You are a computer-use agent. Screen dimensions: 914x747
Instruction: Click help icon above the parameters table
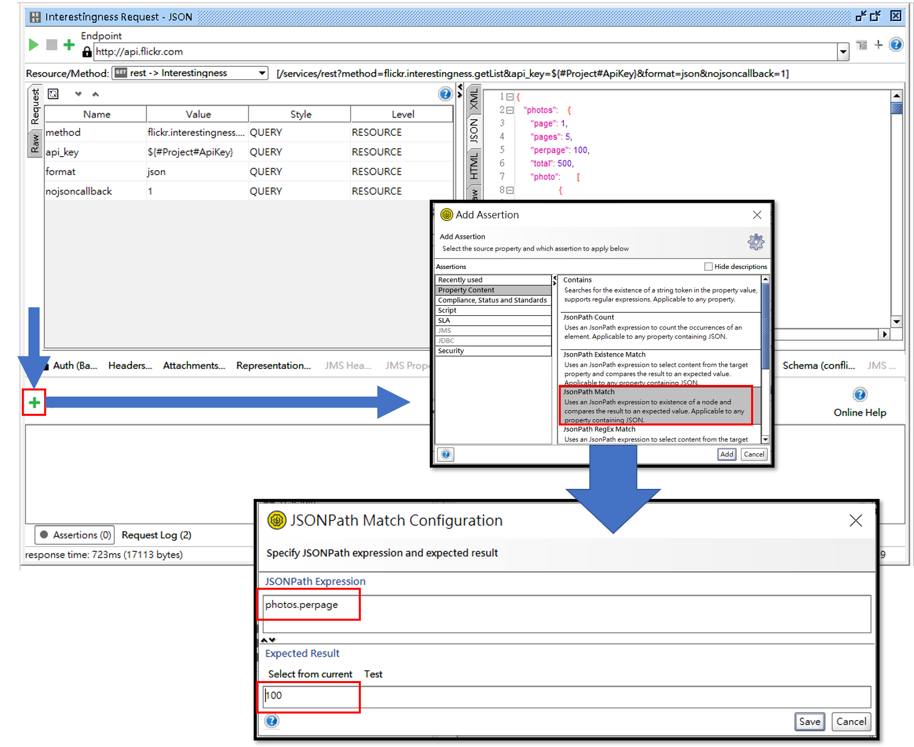point(445,94)
